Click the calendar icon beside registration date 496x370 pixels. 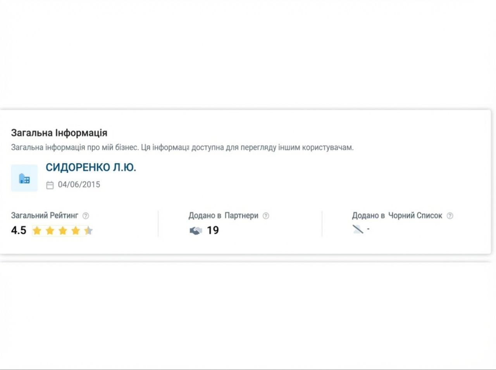(50, 185)
